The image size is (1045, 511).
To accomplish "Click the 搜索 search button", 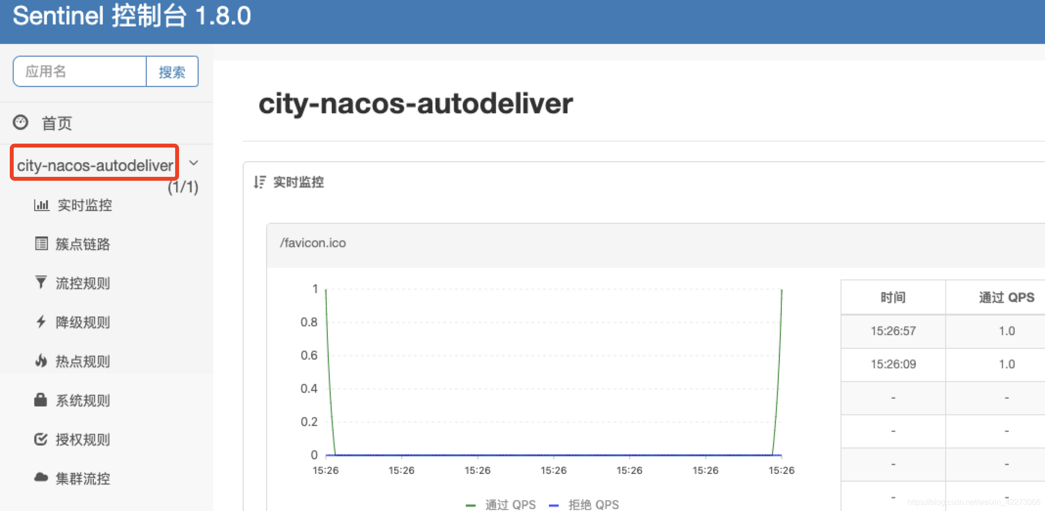I will tap(172, 72).
